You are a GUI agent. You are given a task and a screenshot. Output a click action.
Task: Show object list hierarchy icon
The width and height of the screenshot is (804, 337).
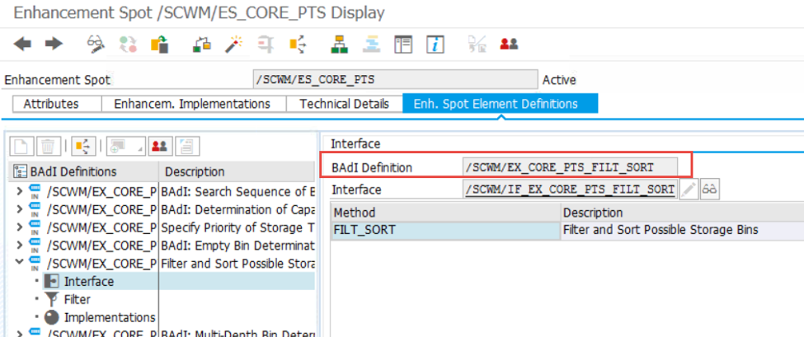[x=339, y=44]
